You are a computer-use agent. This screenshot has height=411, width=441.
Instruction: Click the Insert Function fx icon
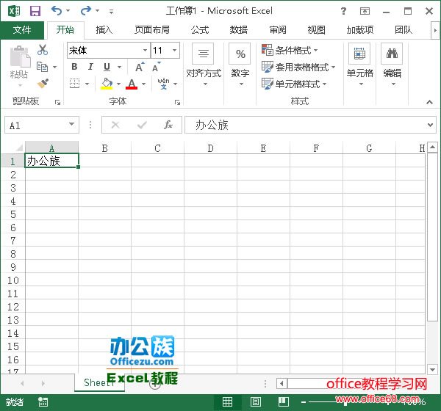point(168,126)
